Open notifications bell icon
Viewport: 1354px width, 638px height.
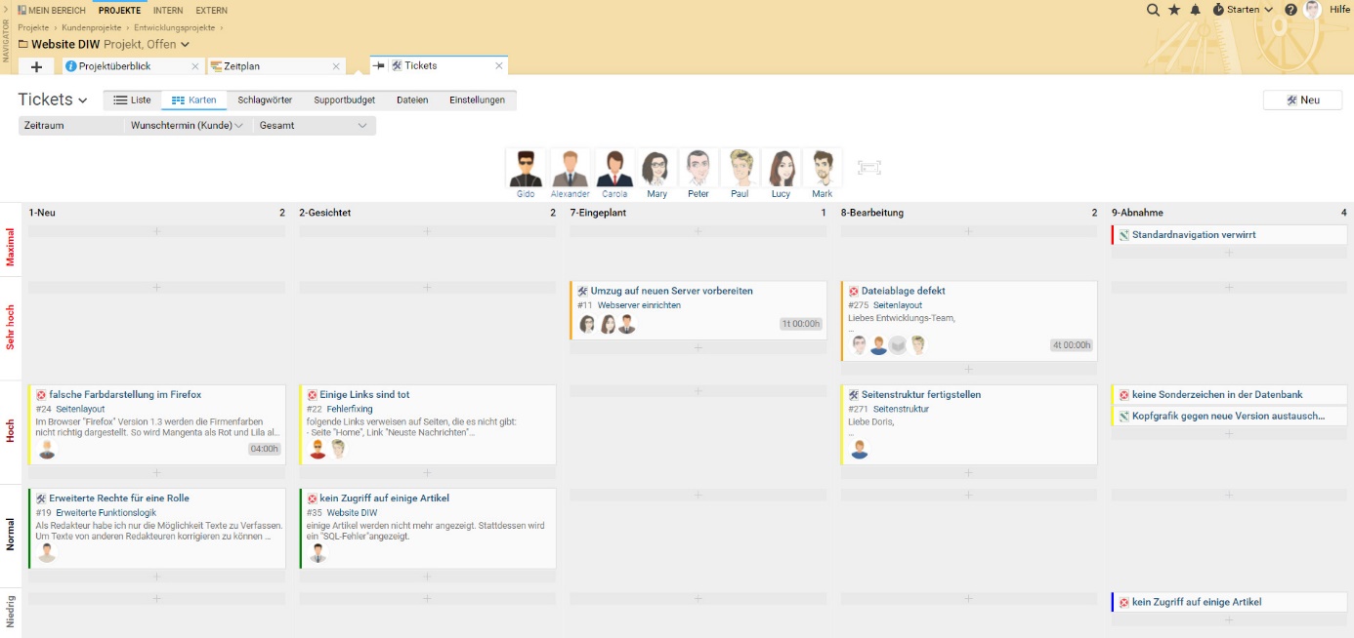click(1195, 10)
